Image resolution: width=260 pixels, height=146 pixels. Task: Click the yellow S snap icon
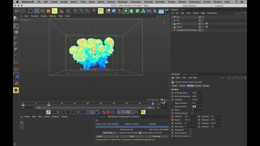click(x=16, y=90)
